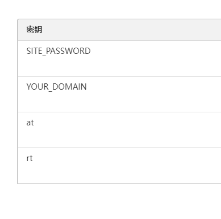Click the white area above the table
The image size is (221, 219).
point(110,9)
